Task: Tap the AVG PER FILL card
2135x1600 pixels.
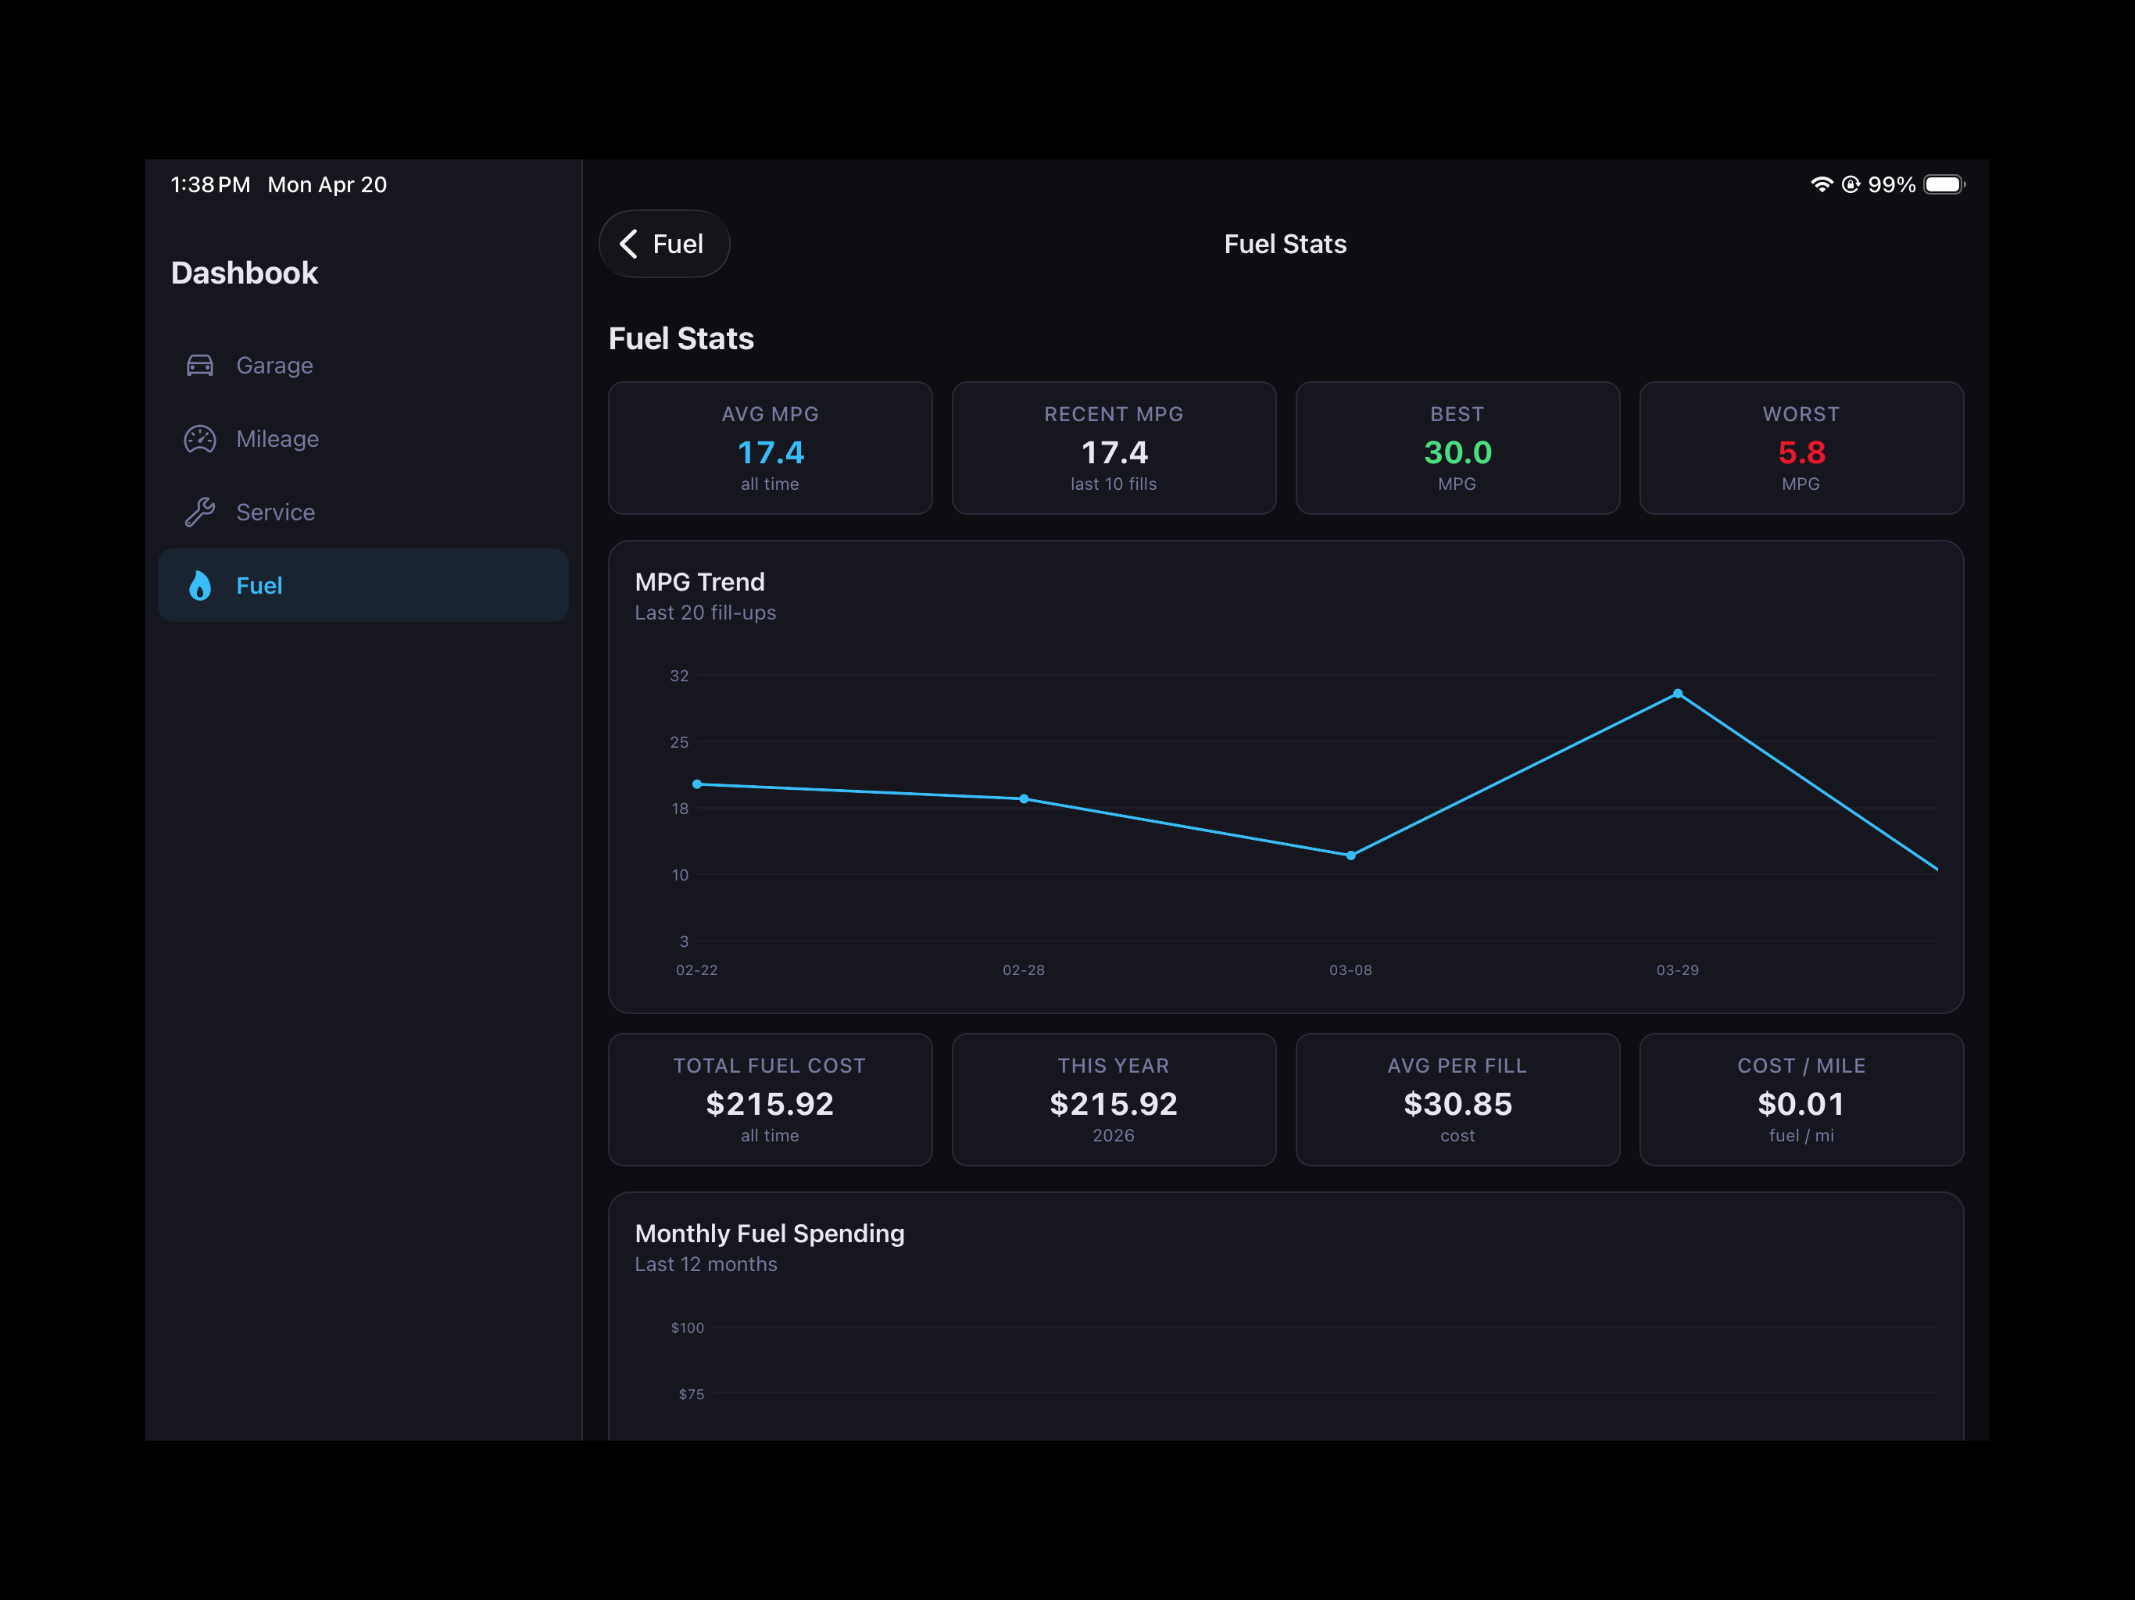Action: (1457, 1100)
